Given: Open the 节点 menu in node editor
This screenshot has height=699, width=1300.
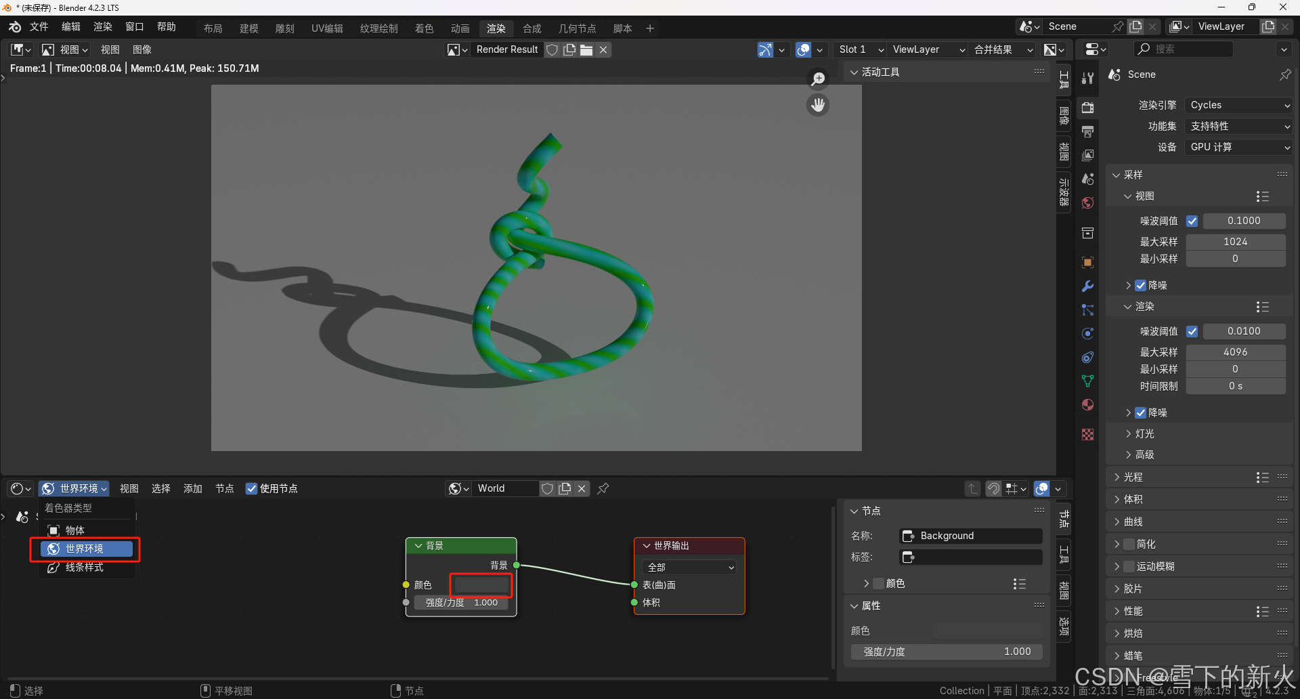Looking at the screenshot, I should [x=225, y=488].
